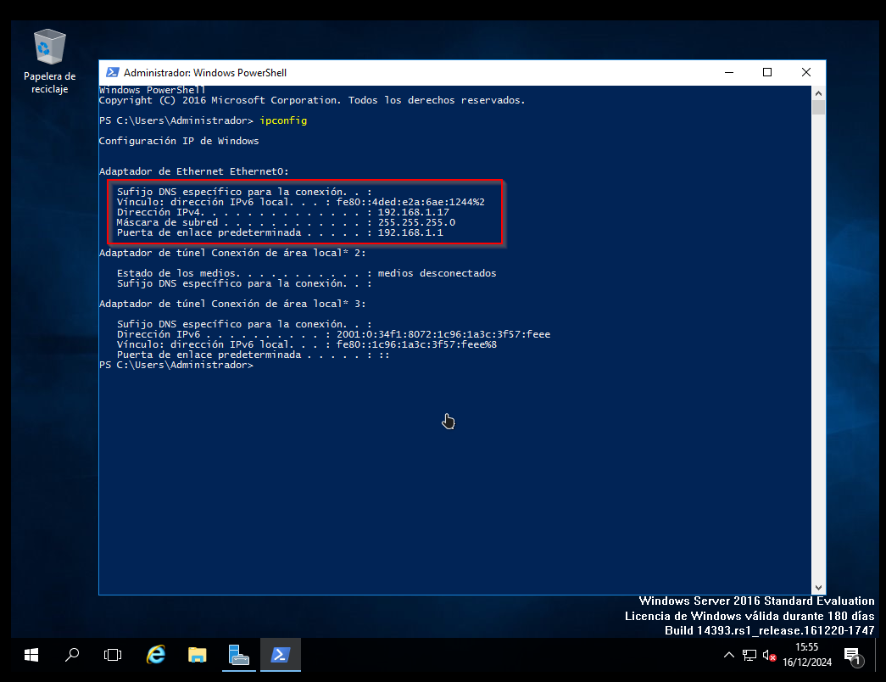Open the Papelera de reciclaje desktop icon

[x=50, y=61]
